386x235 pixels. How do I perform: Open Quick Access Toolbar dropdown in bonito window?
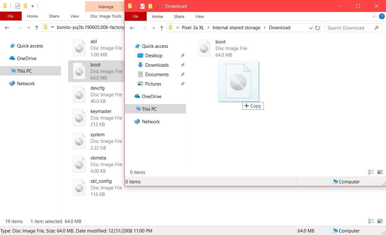(32, 6)
